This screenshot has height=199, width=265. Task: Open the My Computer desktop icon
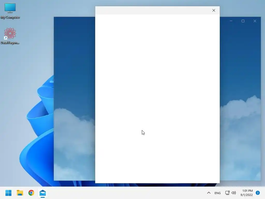(x=10, y=11)
